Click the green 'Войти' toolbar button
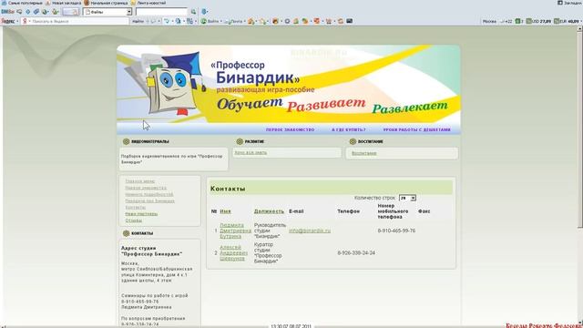Viewport: 583px width, 328px height. [x=210, y=21]
